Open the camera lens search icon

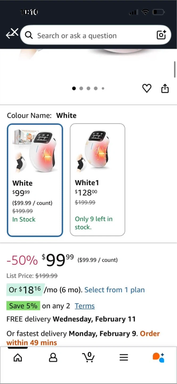(x=161, y=35)
